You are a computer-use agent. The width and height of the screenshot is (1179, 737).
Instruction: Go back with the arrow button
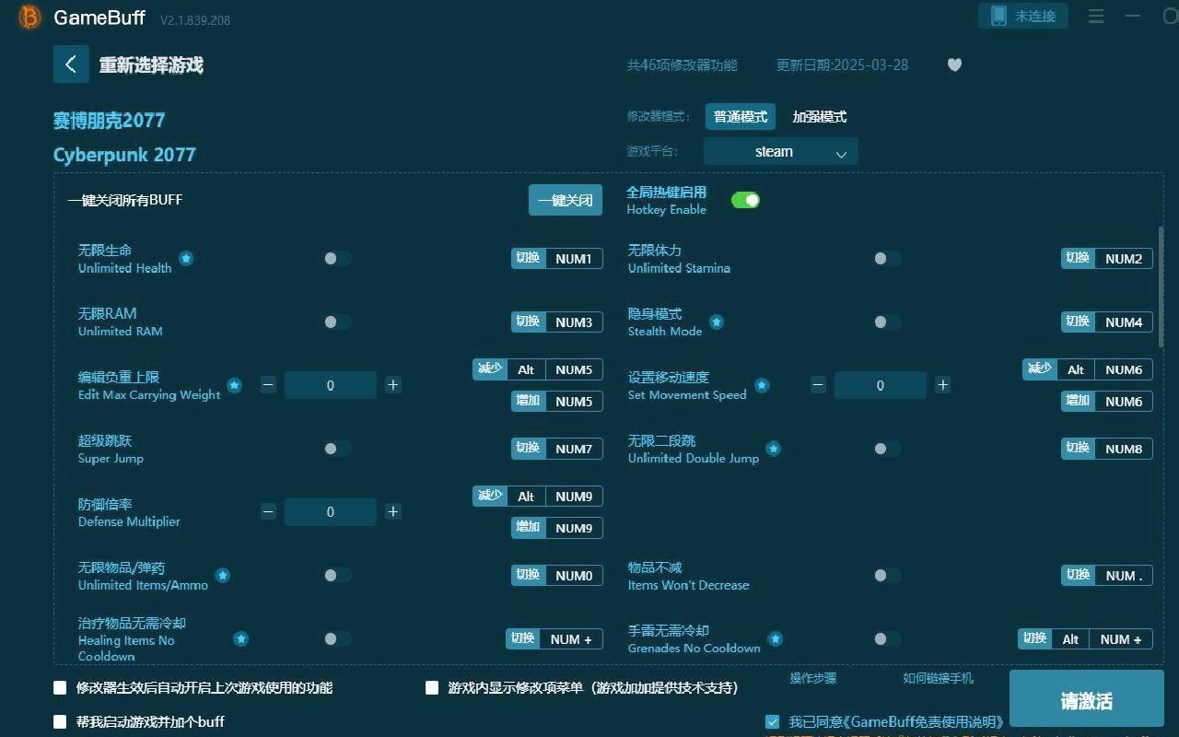pyautogui.click(x=71, y=64)
